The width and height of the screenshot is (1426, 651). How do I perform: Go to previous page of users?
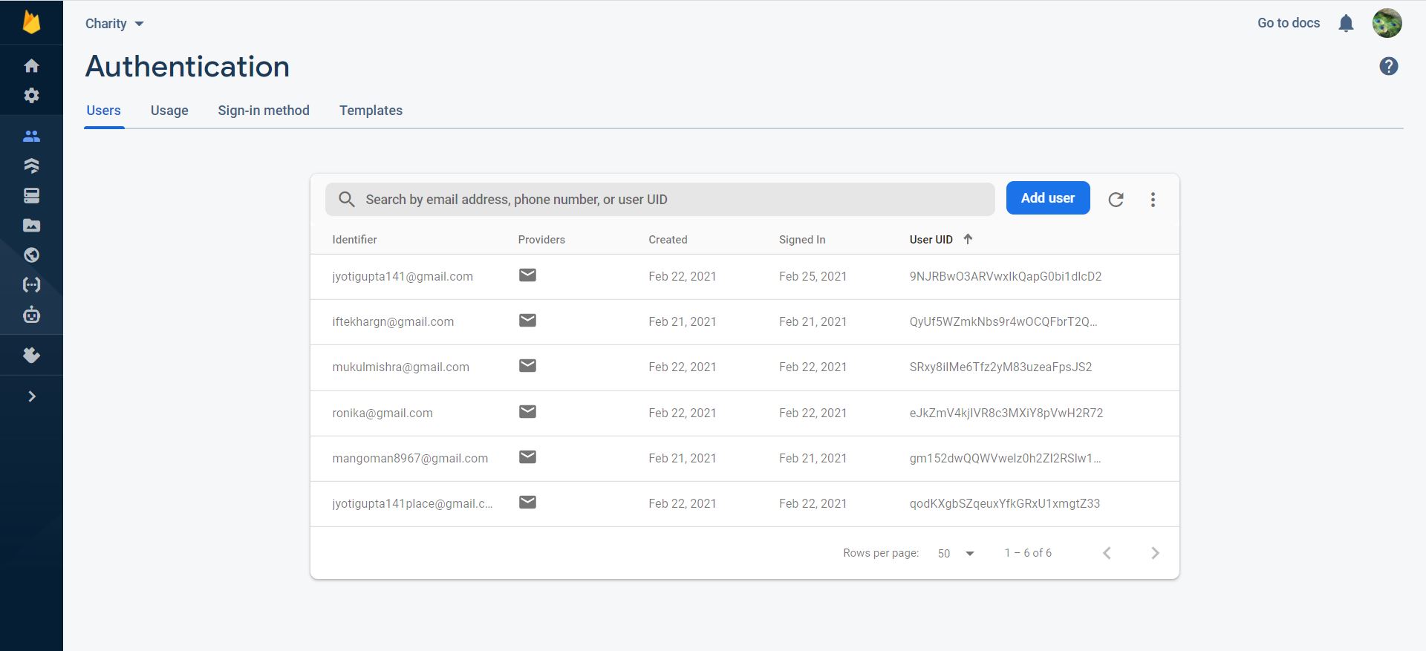(1107, 553)
